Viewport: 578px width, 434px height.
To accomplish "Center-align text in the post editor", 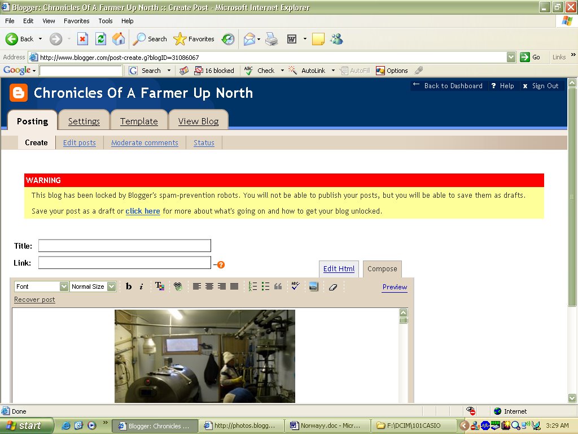I will pos(209,287).
